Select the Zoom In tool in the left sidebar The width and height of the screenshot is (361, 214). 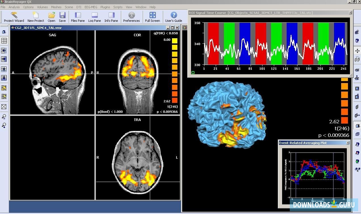click(4, 125)
